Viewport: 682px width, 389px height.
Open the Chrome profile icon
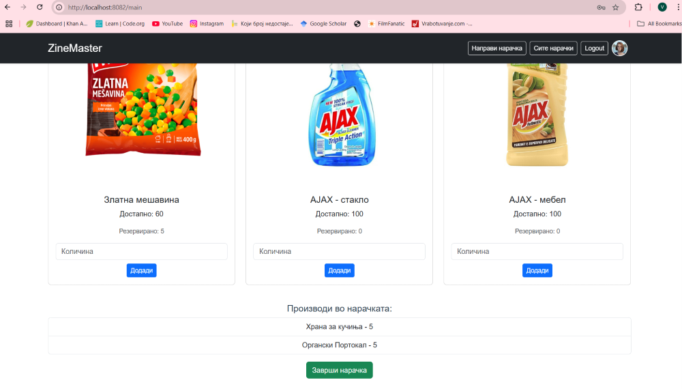[662, 7]
